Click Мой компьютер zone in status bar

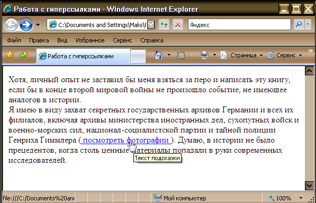pyautogui.click(x=180, y=198)
